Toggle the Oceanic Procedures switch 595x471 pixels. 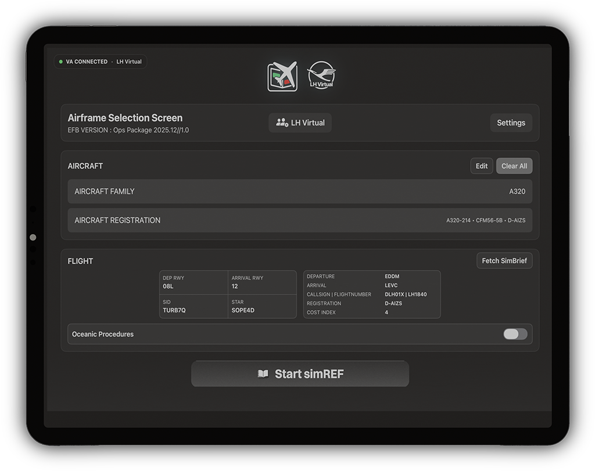click(515, 334)
